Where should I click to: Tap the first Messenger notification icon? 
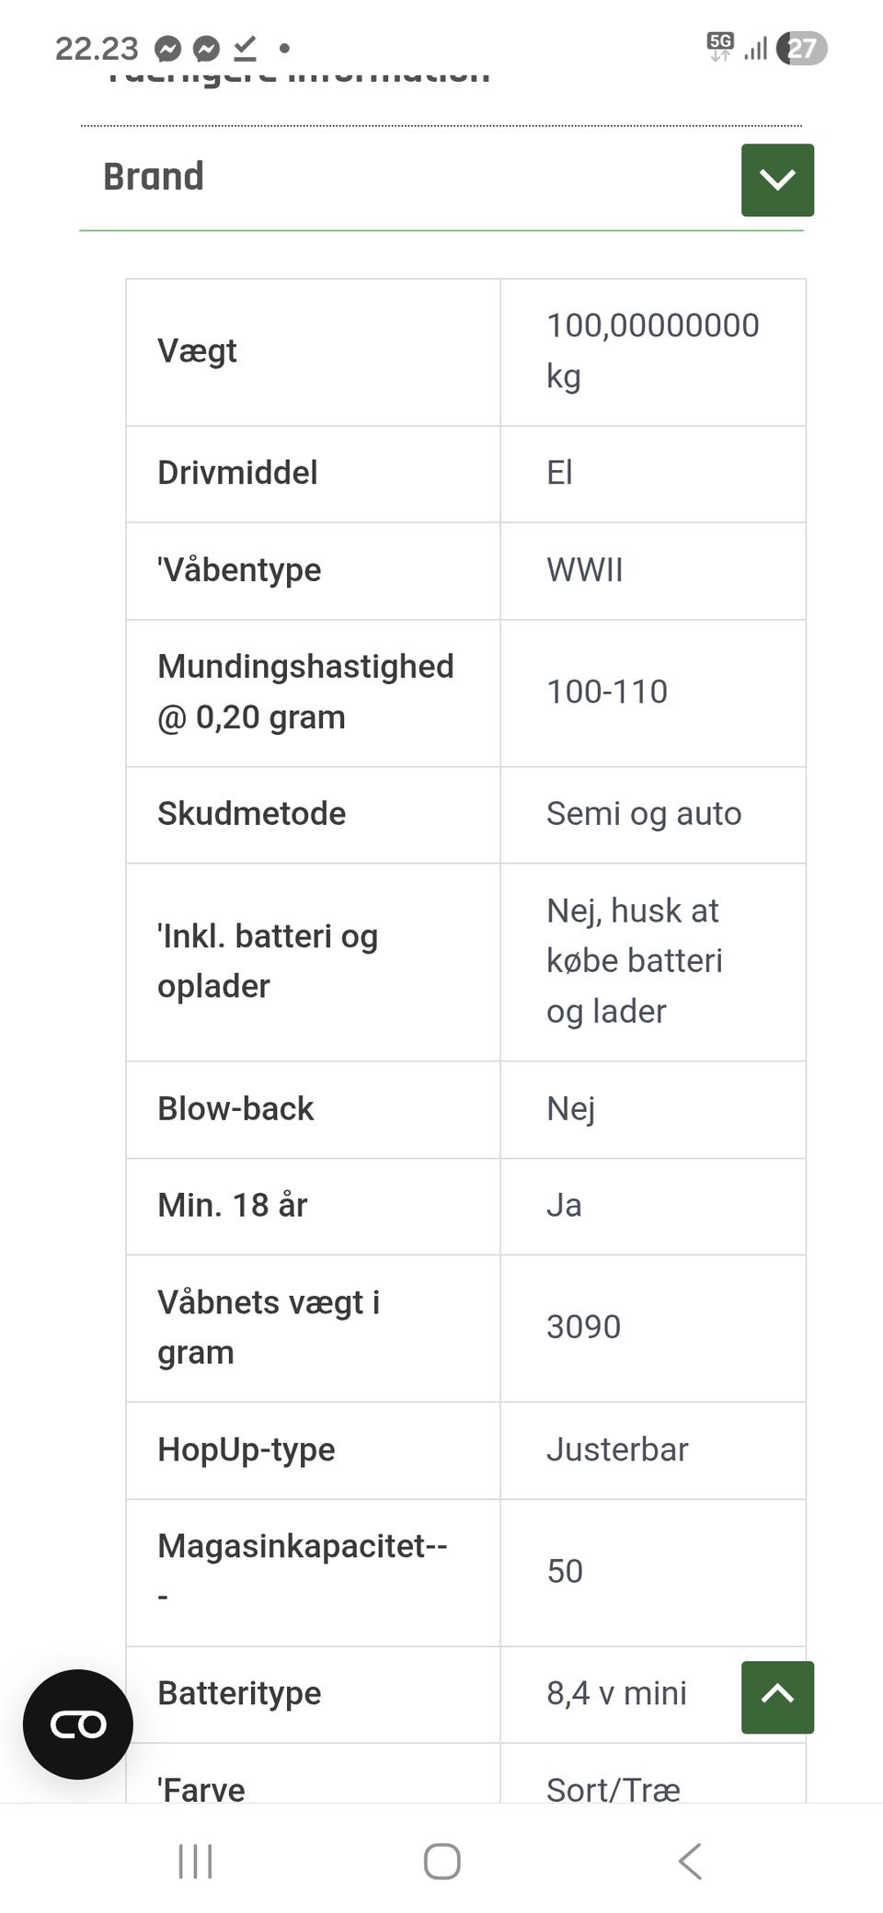pyautogui.click(x=167, y=48)
